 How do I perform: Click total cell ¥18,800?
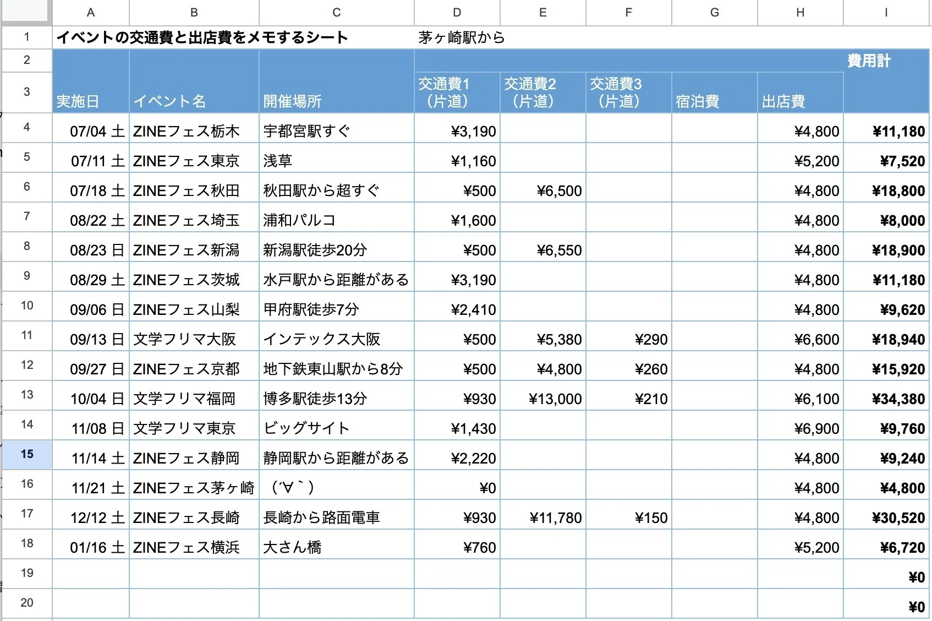pyautogui.click(x=886, y=188)
